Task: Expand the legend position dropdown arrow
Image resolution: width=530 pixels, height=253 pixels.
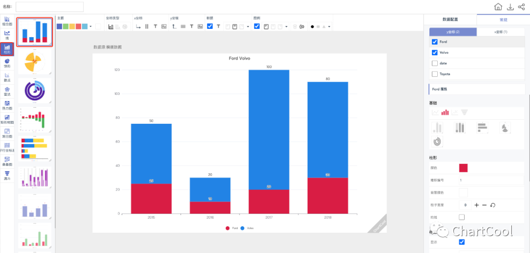Action: pyautogui.click(x=286, y=26)
